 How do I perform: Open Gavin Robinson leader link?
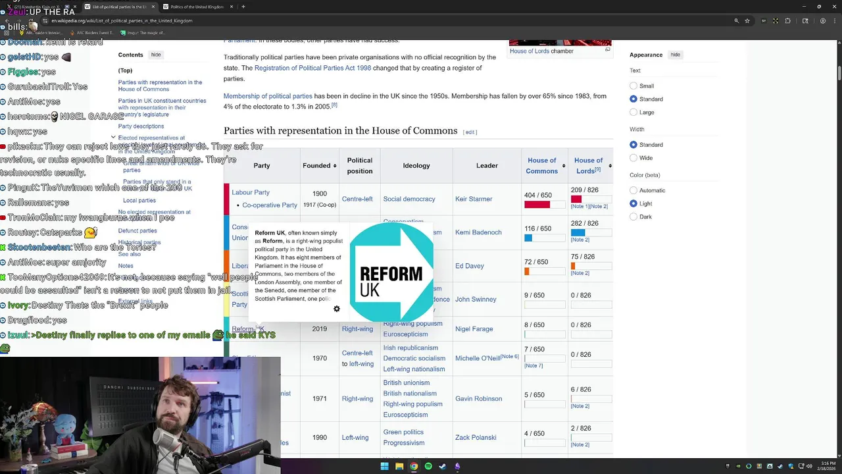[x=478, y=398]
